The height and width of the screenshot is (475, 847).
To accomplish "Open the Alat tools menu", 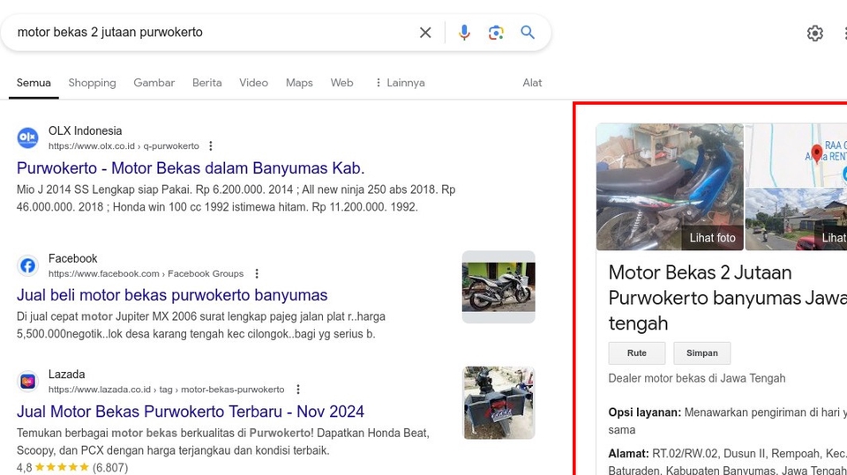I will (532, 83).
